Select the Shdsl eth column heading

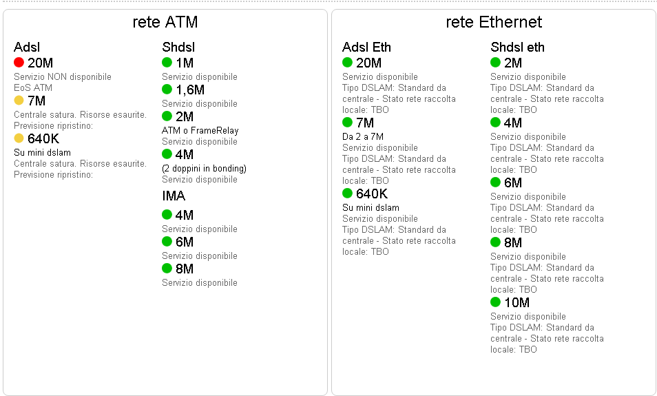(517, 47)
